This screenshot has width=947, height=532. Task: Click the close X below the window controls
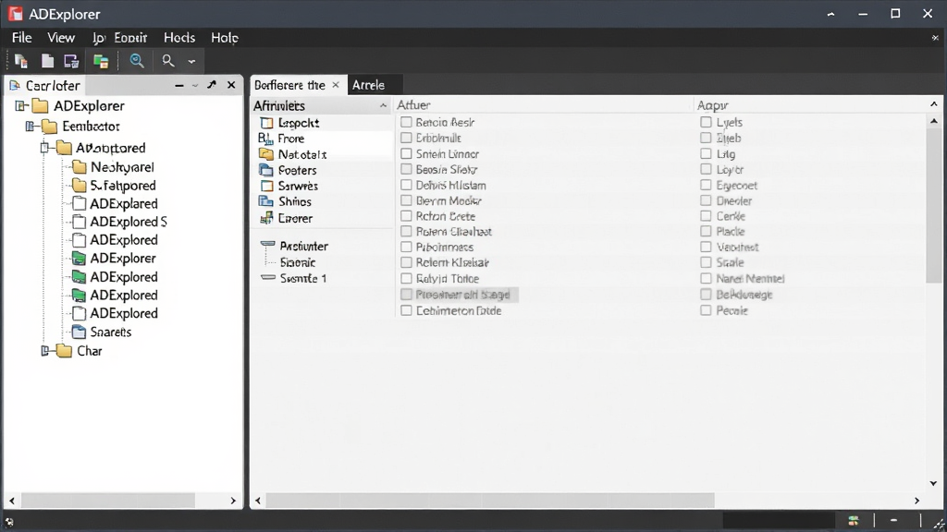click(x=935, y=37)
